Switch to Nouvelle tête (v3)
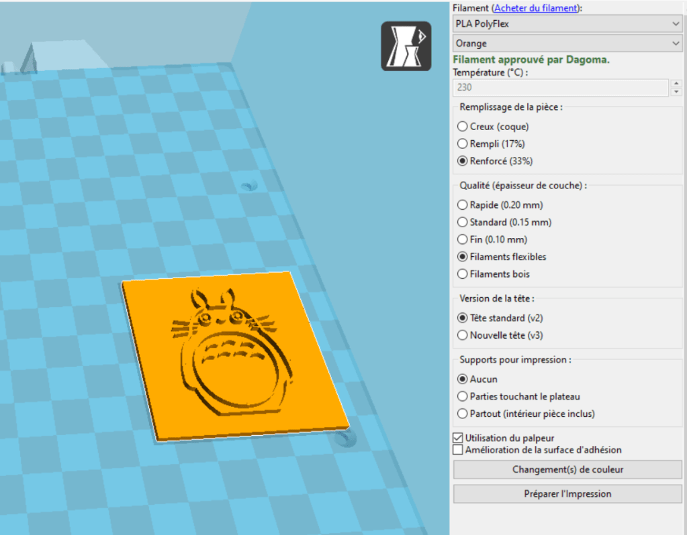687x535 pixels. 462,335
